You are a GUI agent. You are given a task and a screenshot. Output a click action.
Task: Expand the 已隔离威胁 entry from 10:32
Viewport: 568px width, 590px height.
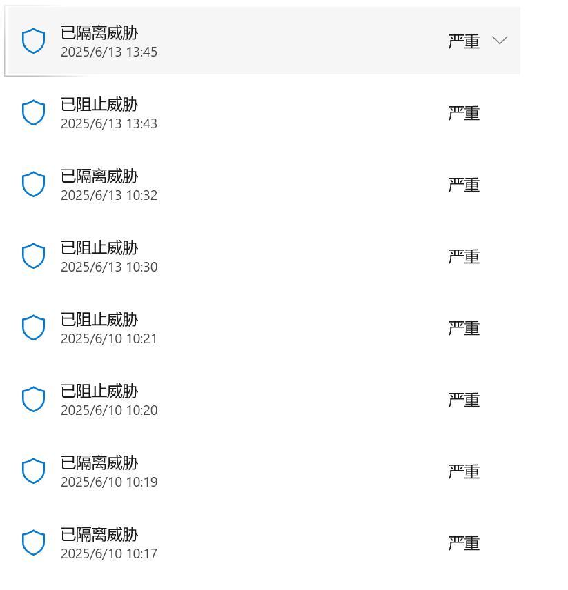point(99,176)
